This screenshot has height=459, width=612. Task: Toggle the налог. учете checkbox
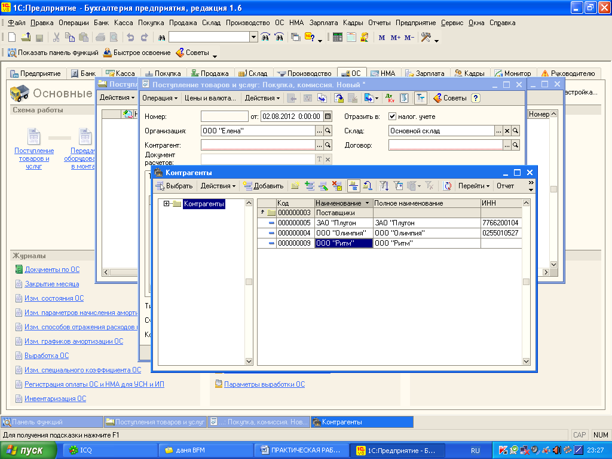pos(392,117)
